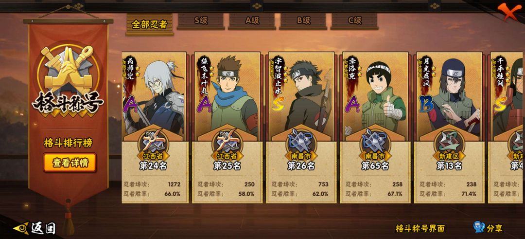Switch to the S级 tab
The width and height of the screenshot is (525, 239).
click(x=201, y=21)
